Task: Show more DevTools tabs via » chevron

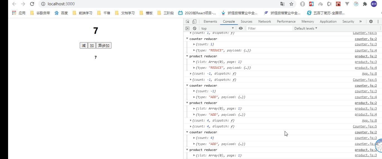Action: (x=361, y=22)
